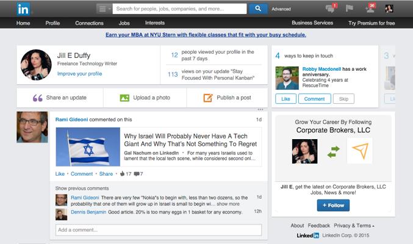
Task: Click the speech bubble comments count icon
Action: click(x=136, y=174)
